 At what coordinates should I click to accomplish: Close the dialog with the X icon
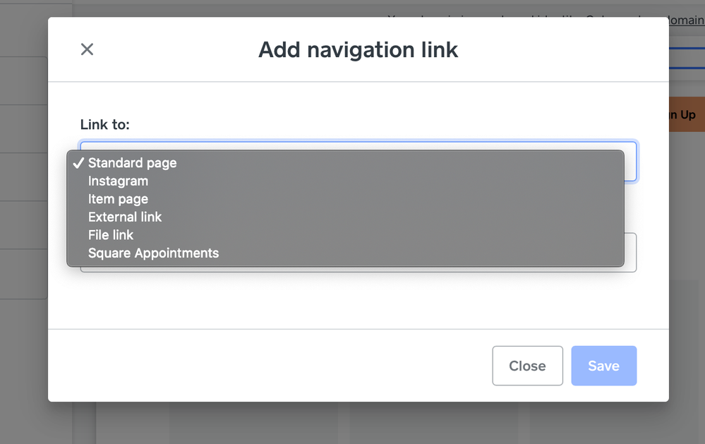click(87, 49)
